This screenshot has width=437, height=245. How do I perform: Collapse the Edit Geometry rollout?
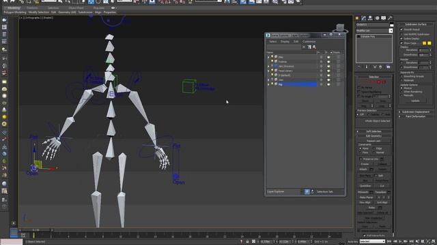[x=373, y=136]
